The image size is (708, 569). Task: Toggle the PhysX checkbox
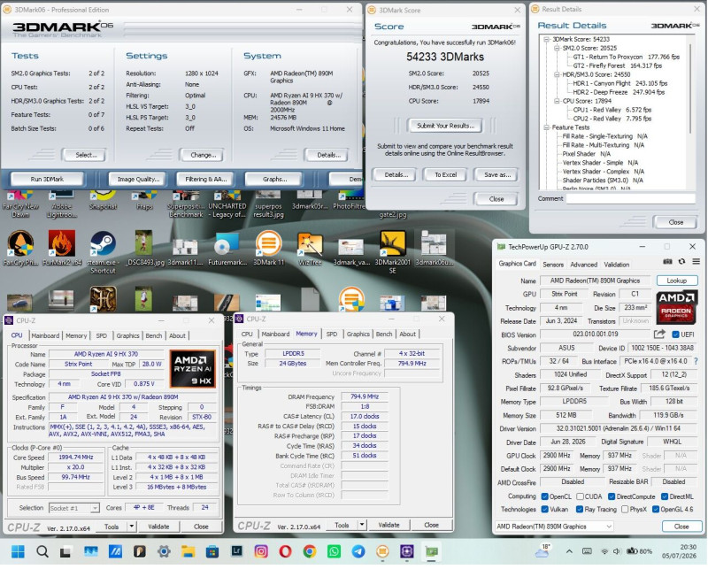tap(625, 510)
